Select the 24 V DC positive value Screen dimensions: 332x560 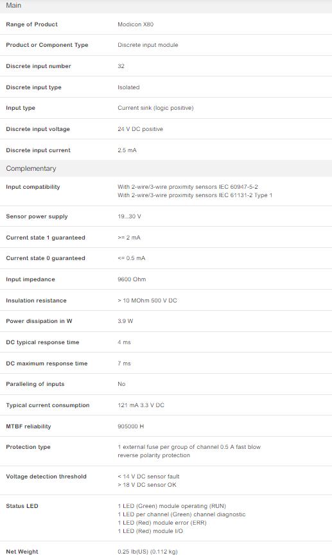[x=140, y=129]
